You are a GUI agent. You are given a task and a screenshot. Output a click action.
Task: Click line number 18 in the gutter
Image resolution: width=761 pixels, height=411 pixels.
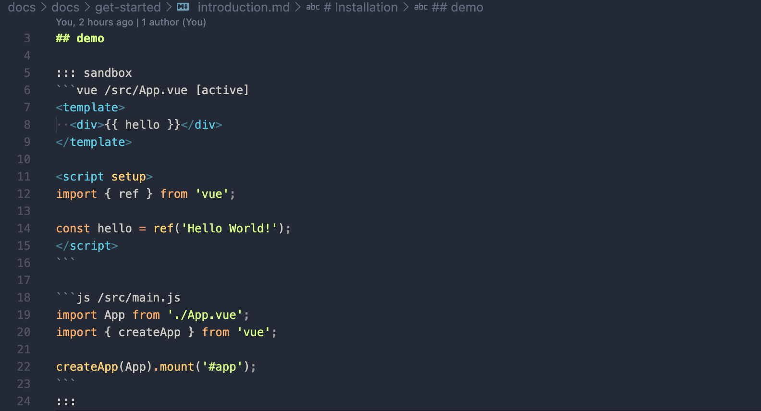(x=24, y=298)
